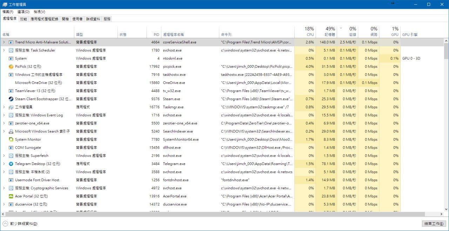Click the Acer Portal icon
Image resolution: width=449 pixels, height=231 pixels.
11,196
